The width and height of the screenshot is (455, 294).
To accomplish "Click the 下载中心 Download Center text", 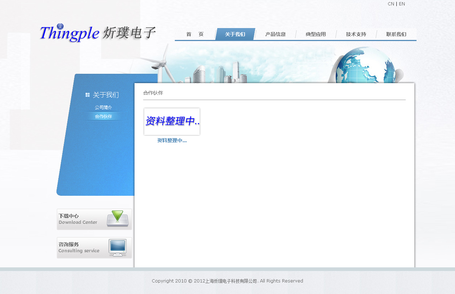I will tap(78, 219).
